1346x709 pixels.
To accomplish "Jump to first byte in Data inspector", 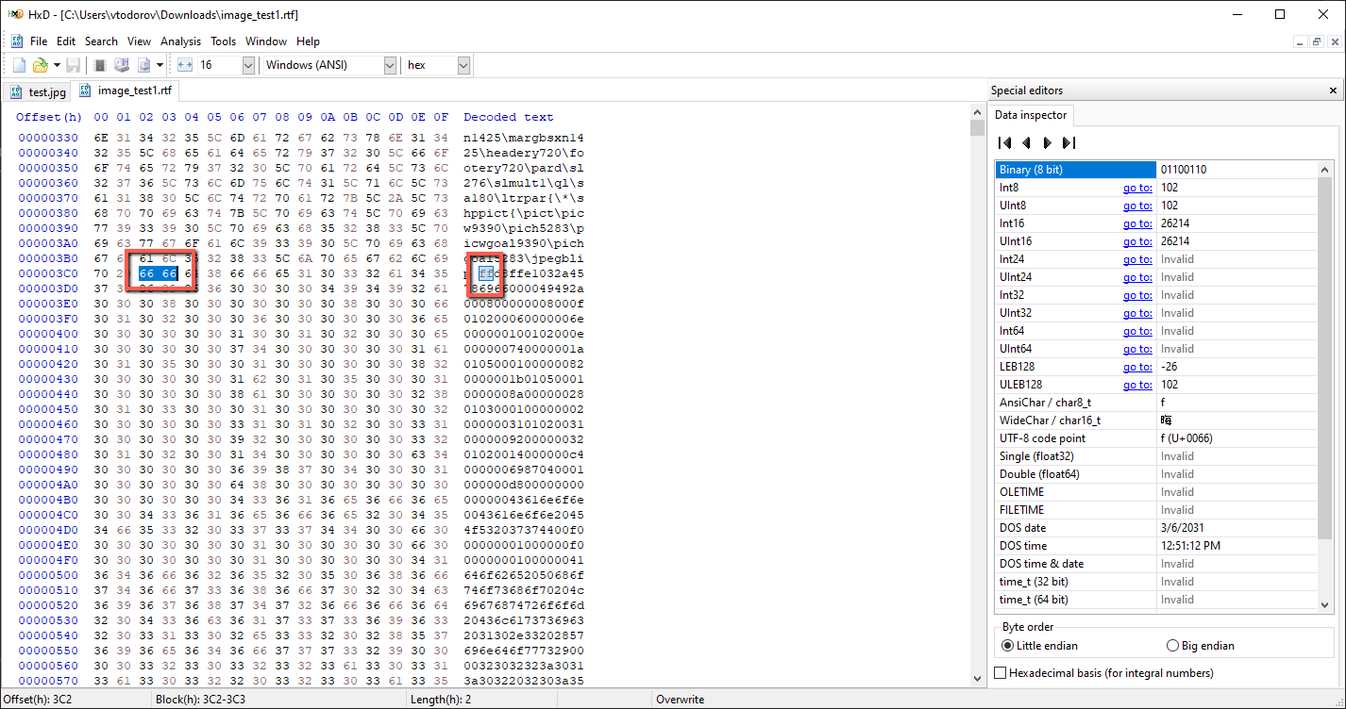I will click(x=1005, y=143).
